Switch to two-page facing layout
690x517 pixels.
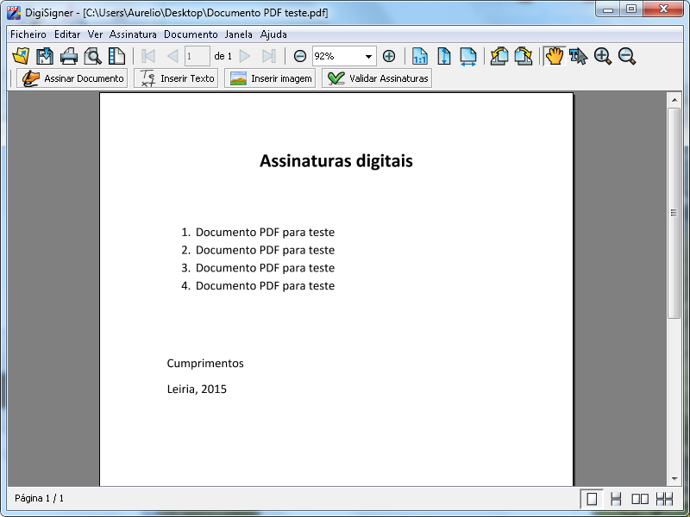coord(640,498)
